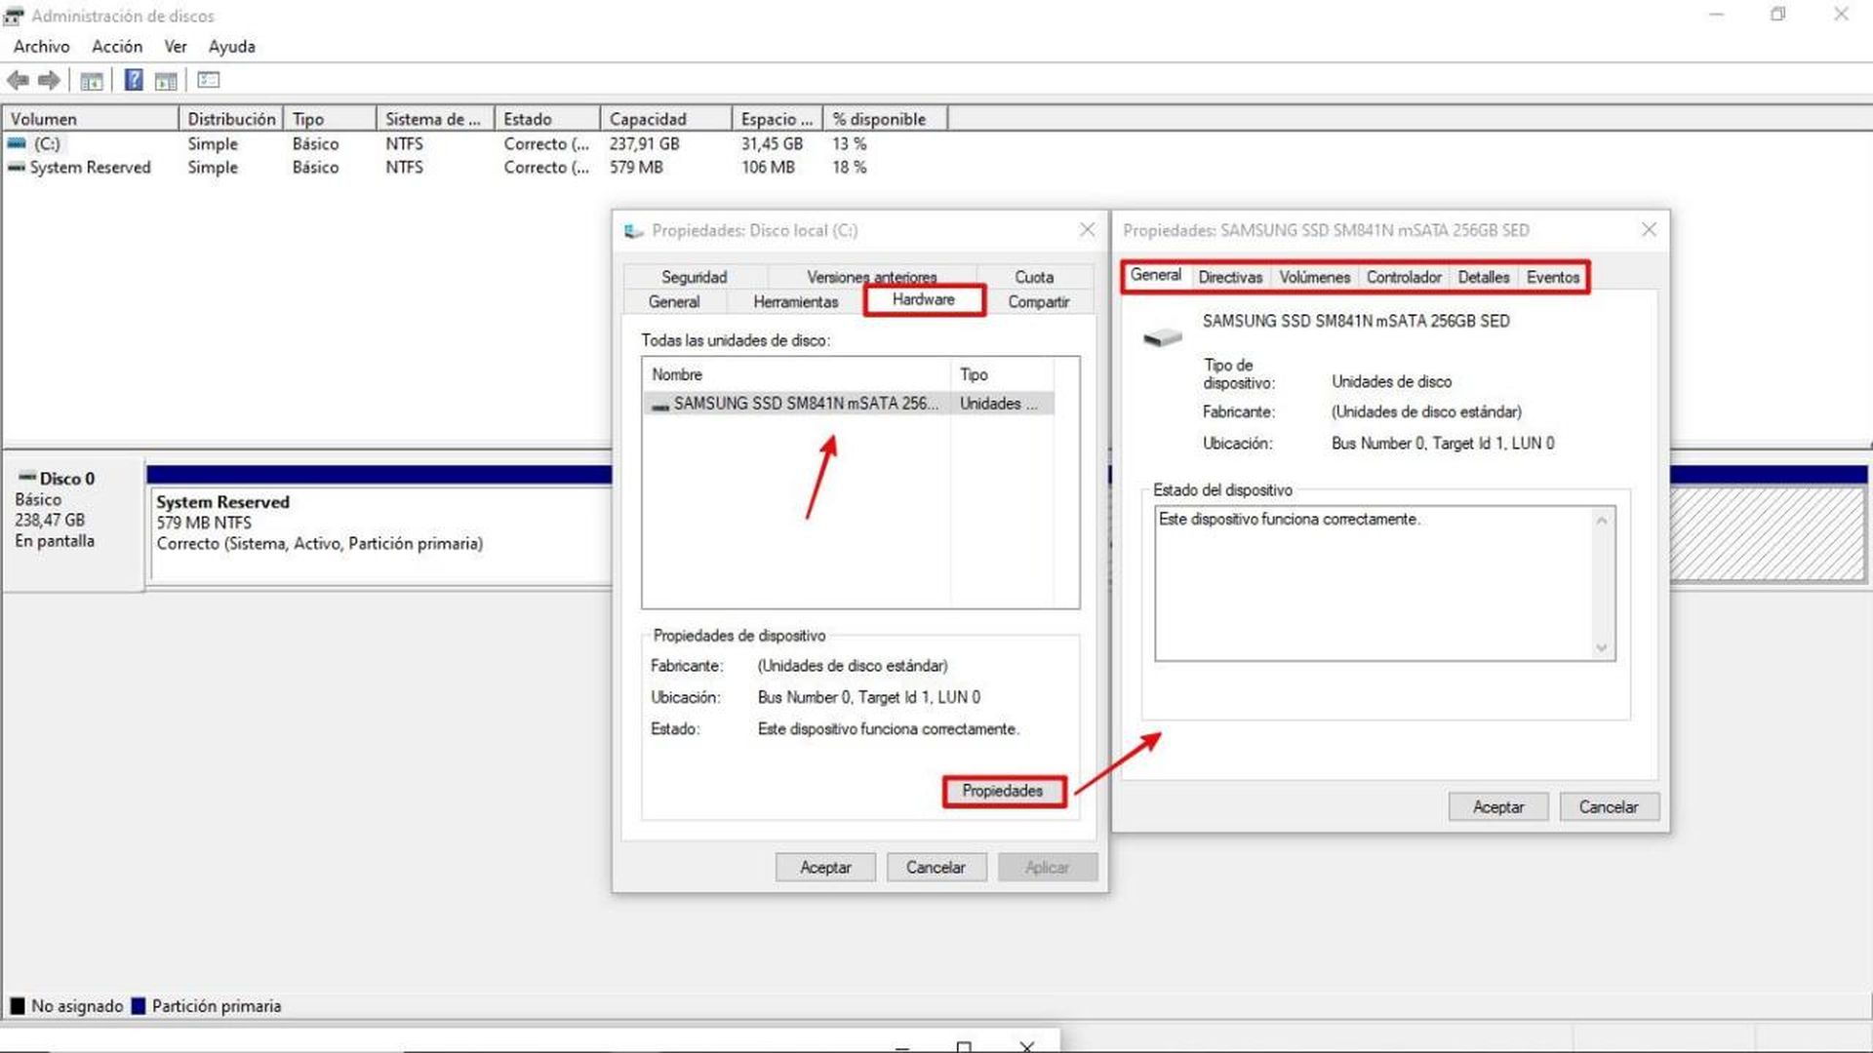1873x1053 pixels.
Task: Click the forward navigation arrow in the toolbar
Action: (x=48, y=80)
